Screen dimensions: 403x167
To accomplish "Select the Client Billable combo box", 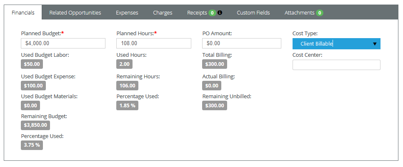I will point(336,44).
